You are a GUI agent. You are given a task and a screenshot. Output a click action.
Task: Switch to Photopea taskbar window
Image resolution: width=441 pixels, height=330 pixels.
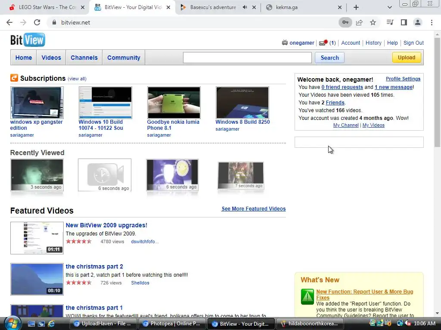pyautogui.click(x=172, y=324)
